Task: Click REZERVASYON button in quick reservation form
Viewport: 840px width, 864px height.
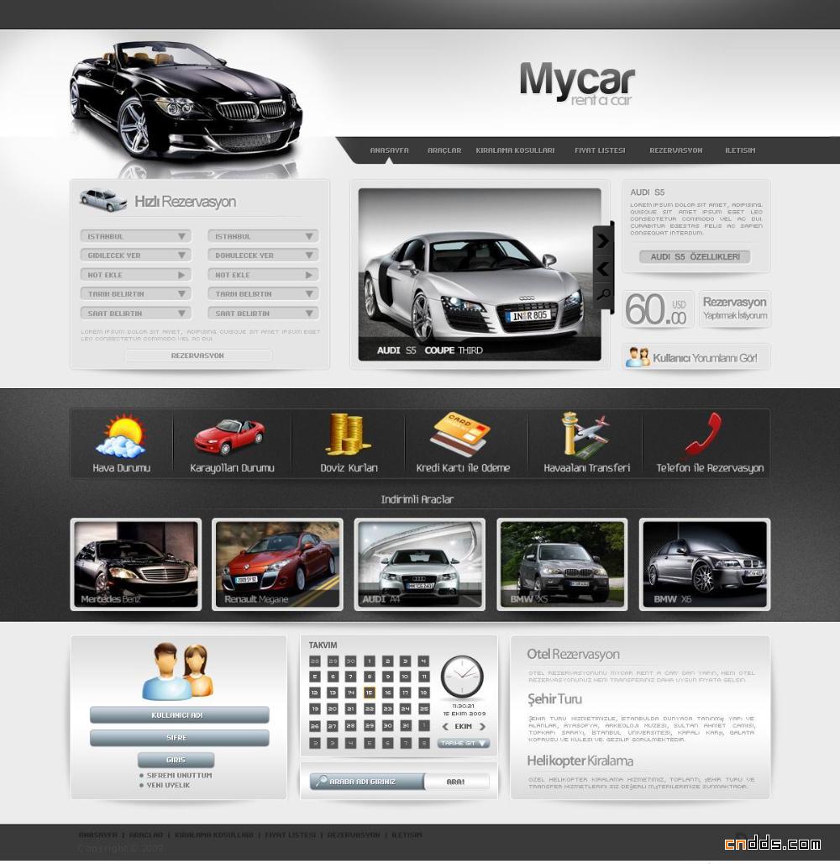Action: [x=197, y=356]
